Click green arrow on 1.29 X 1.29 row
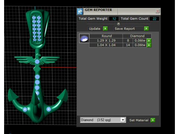 click(149, 41)
